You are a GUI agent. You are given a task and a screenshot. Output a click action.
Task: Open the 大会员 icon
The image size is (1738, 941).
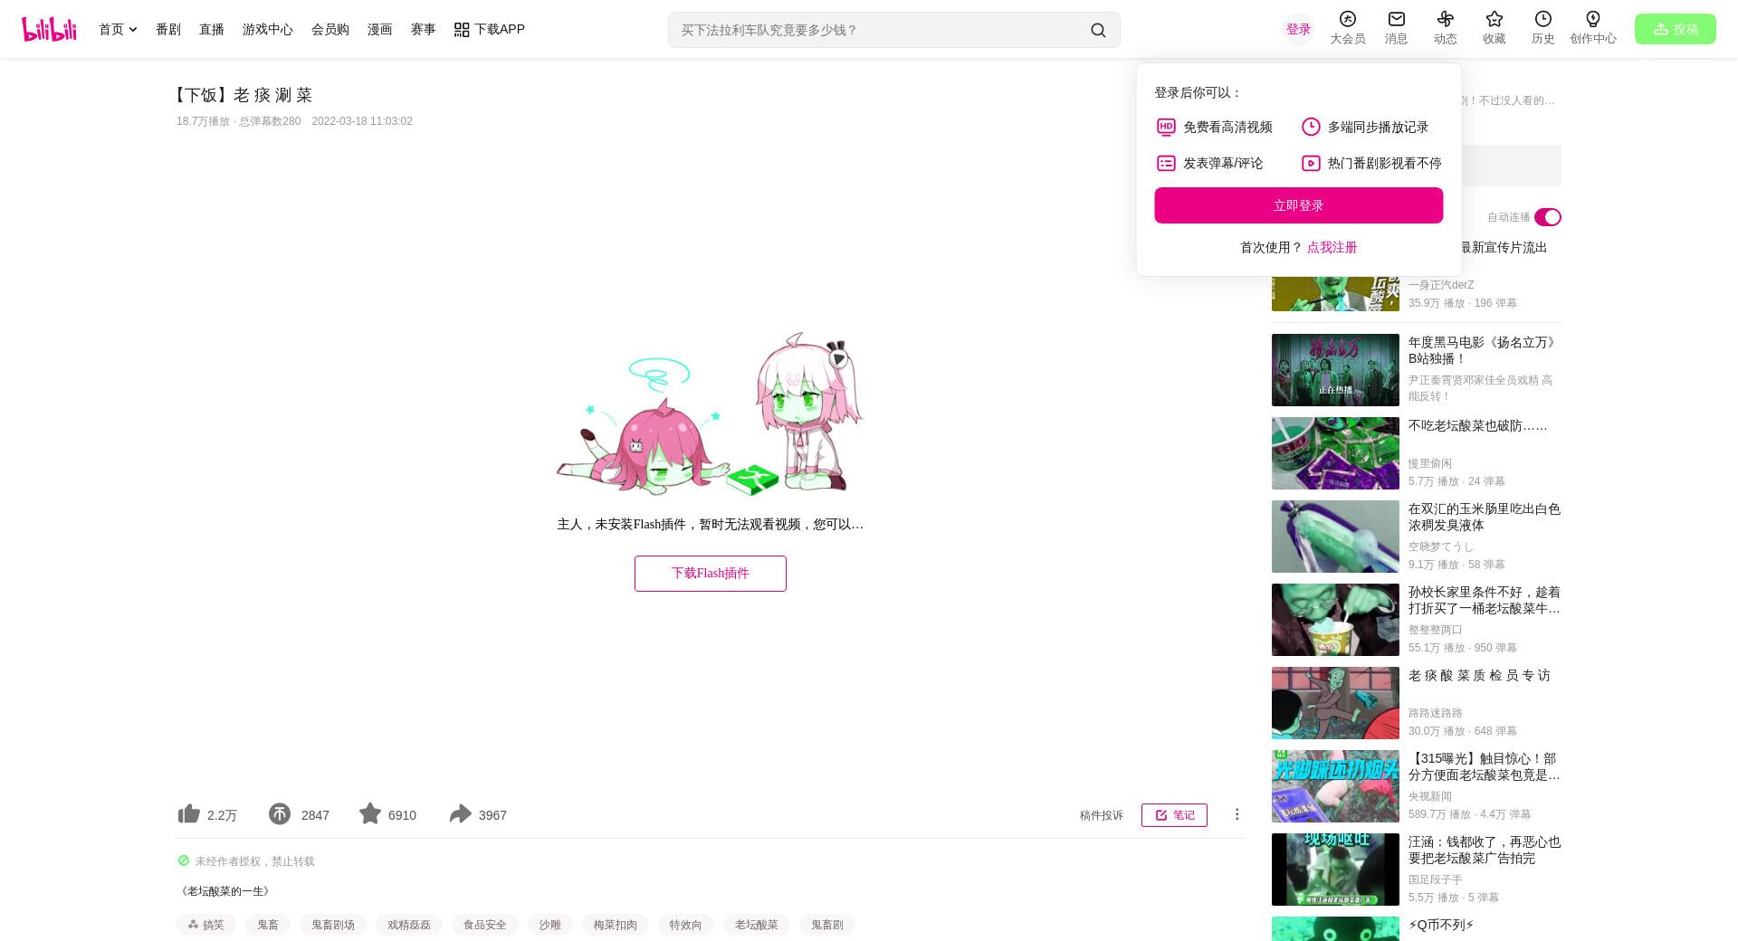[1348, 19]
